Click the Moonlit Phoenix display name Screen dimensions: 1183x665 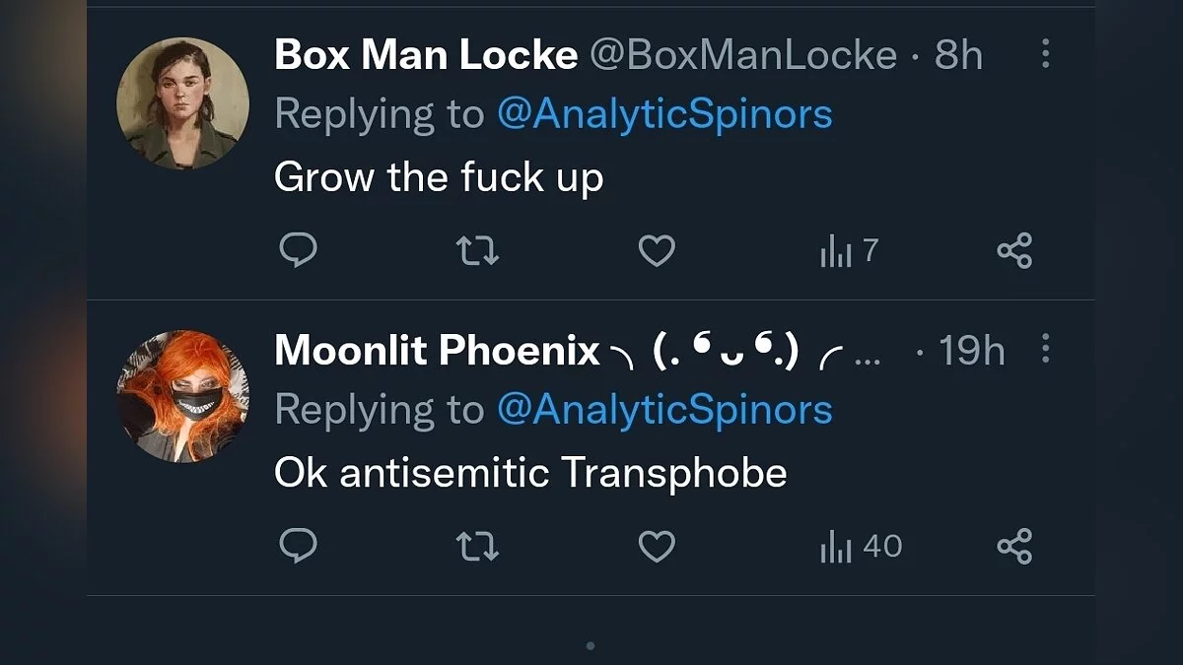(x=437, y=351)
